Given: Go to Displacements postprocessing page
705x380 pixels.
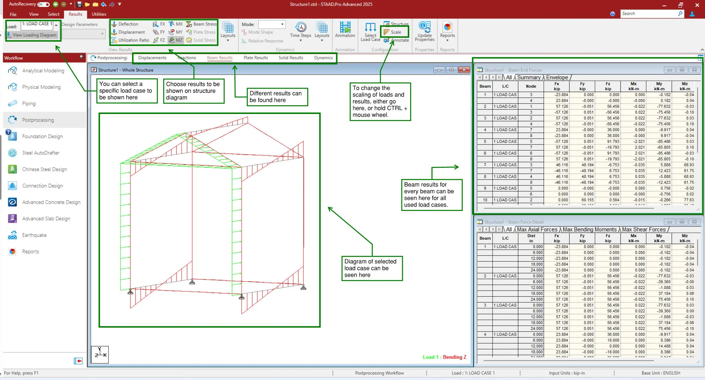Looking at the screenshot, I should click(x=152, y=58).
